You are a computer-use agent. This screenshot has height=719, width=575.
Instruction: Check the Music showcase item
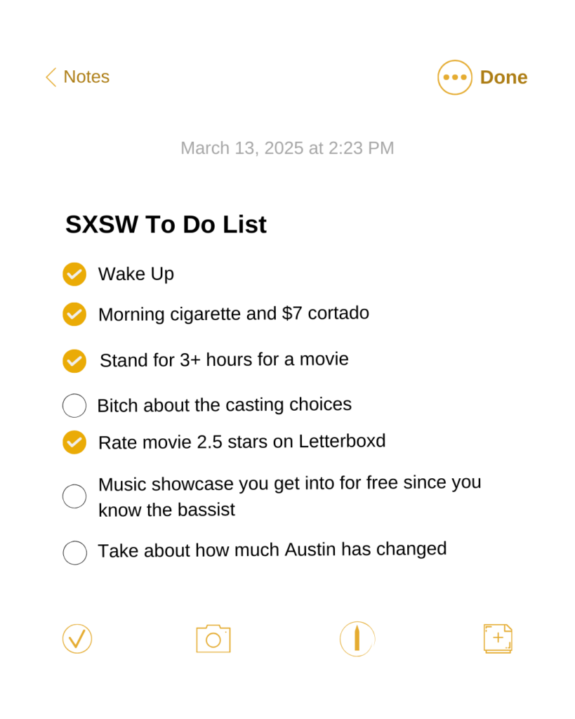[74, 496]
